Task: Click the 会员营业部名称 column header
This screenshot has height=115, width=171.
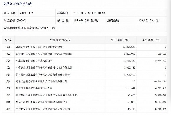Action: pyautogui.click(x=60, y=40)
